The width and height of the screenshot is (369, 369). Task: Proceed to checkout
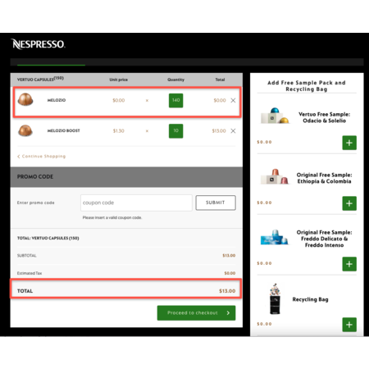point(196,313)
